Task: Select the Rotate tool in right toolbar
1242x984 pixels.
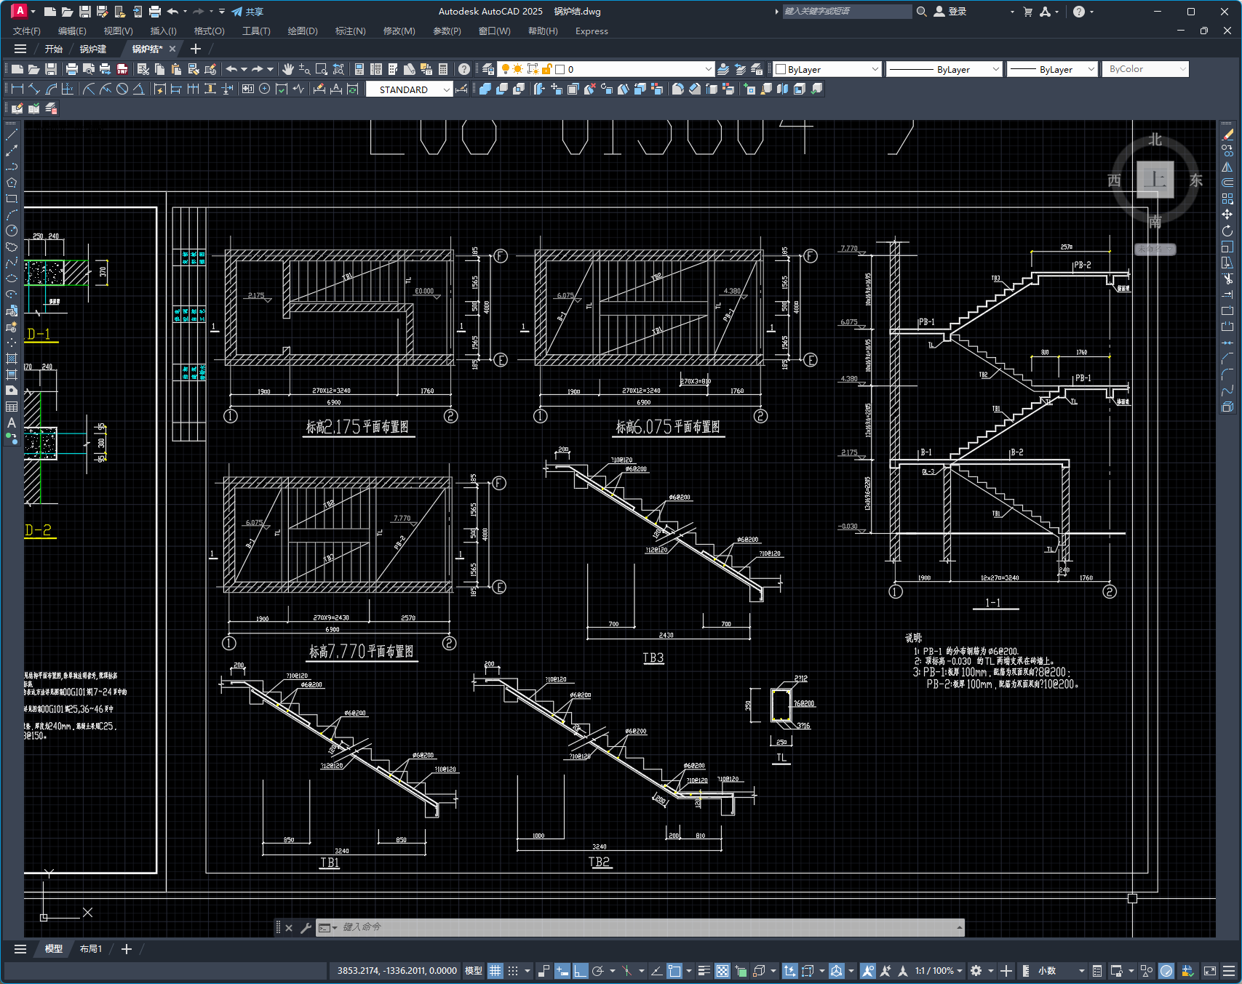Action: [x=1227, y=231]
